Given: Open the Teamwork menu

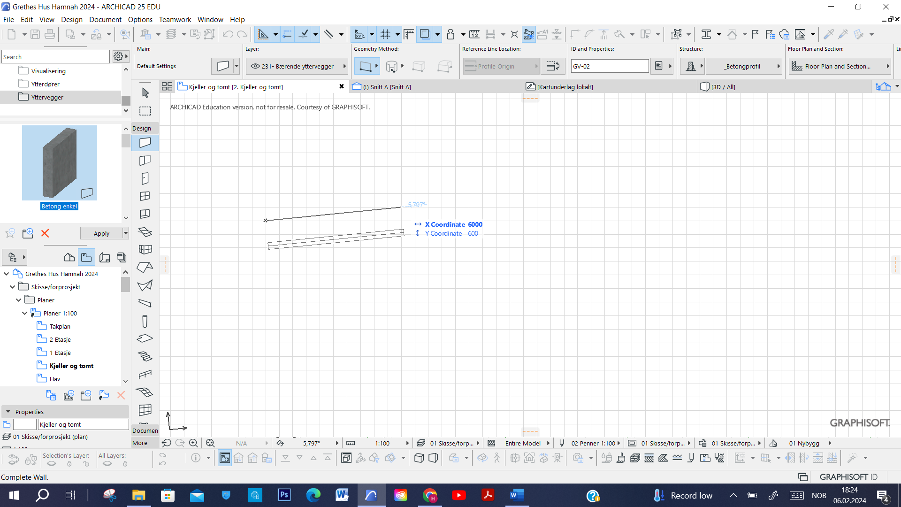Looking at the screenshot, I should tap(175, 19).
